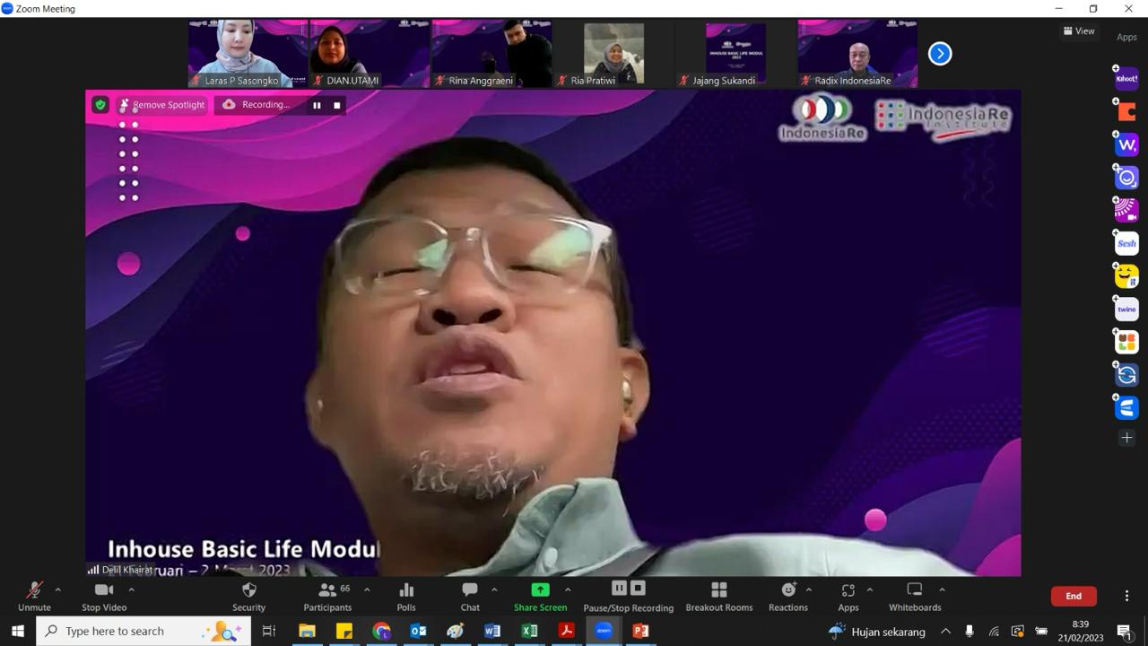This screenshot has width=1148, height=646.
Task: Open the Coda app icon in sidebar
Action: pos(1126,112)
